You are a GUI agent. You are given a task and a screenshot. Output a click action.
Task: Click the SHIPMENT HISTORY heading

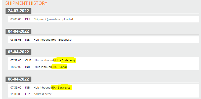click(26, 3)
